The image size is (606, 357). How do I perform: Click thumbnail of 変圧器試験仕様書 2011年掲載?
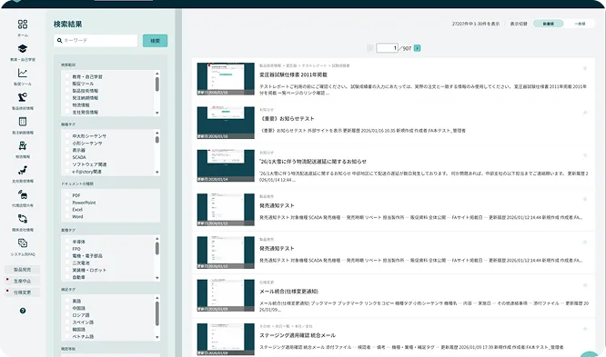click(x=226, y=79)
